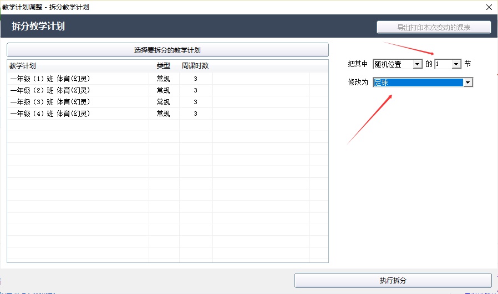Image resolution: width=498 pixels, height=294 pixels.
Task: Expand the 节 count dropdown arrow
Action: (456, 64)
